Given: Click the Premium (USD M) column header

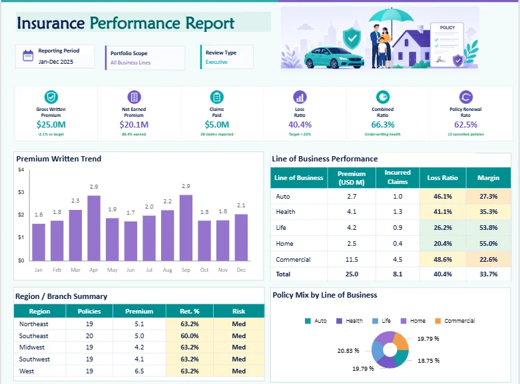Looking at the screenshot, I should pyautogui.click(x=352, y=178).
